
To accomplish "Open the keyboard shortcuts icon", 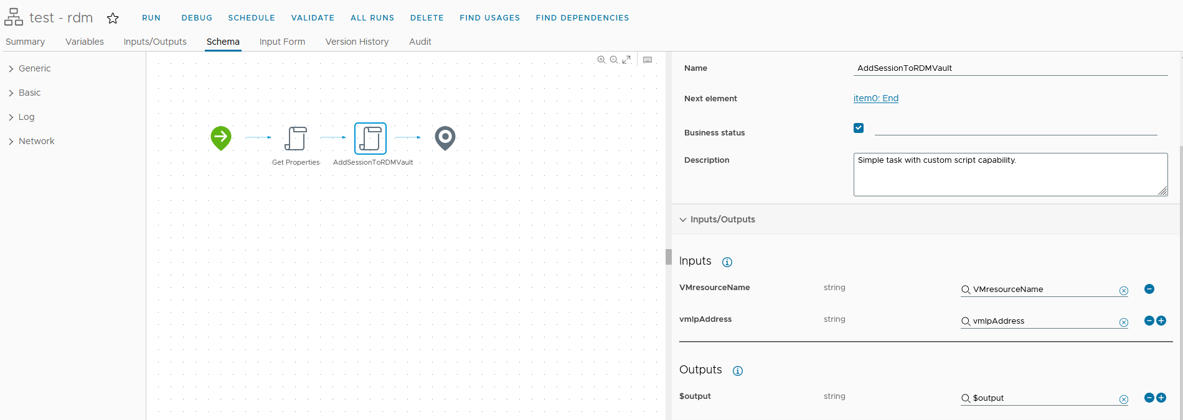I will tap(648, 60).
